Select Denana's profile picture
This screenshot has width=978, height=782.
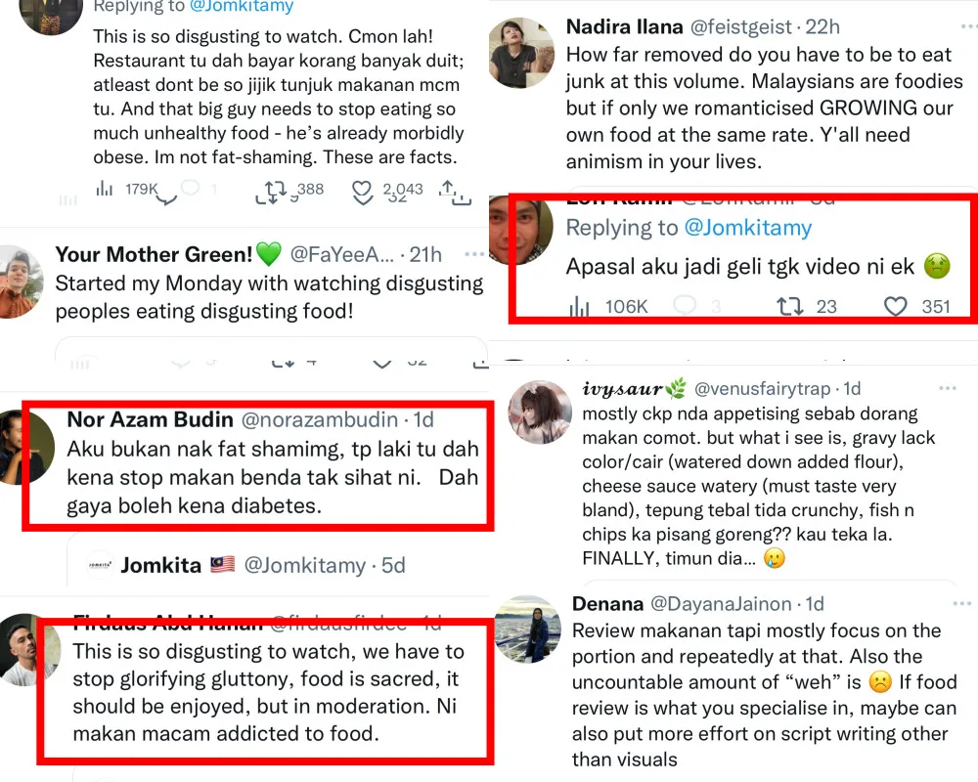528,629
